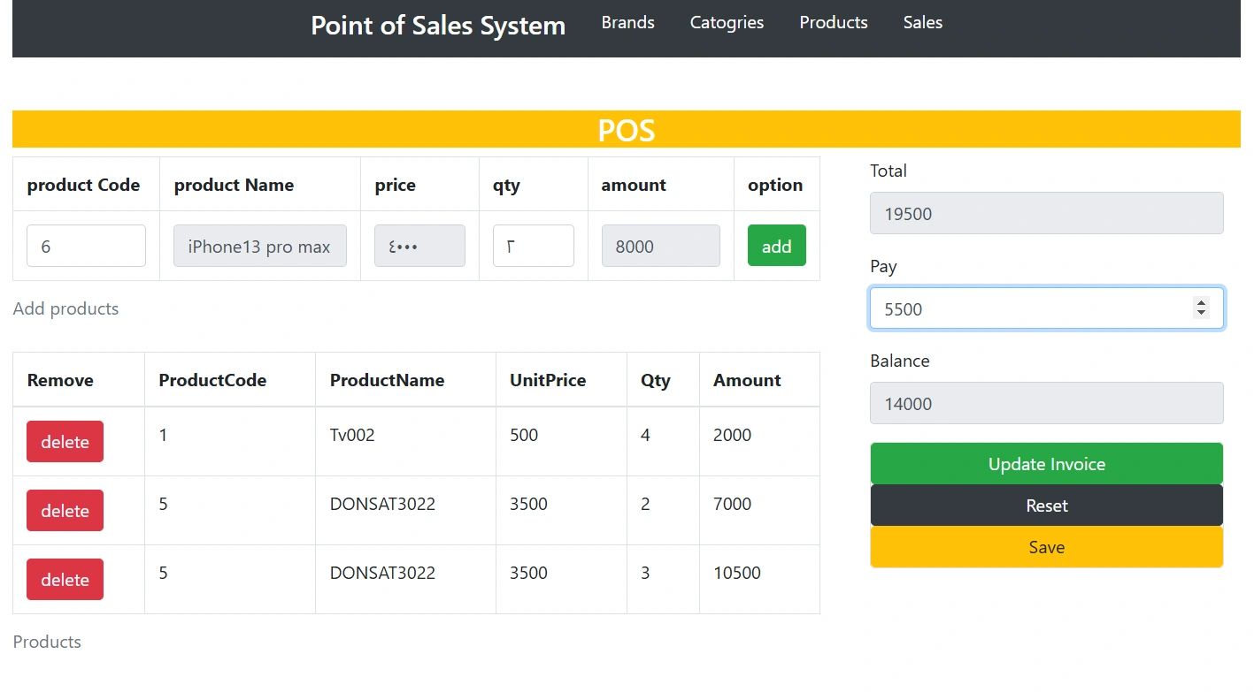
Task: Navigate to the Sales page
Action: pyautogui.click(x=922, y=23)
